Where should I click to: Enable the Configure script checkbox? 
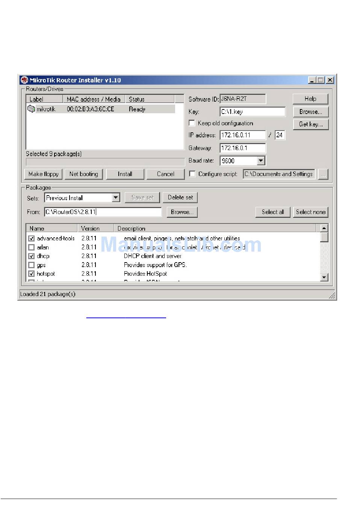(192, 174)
